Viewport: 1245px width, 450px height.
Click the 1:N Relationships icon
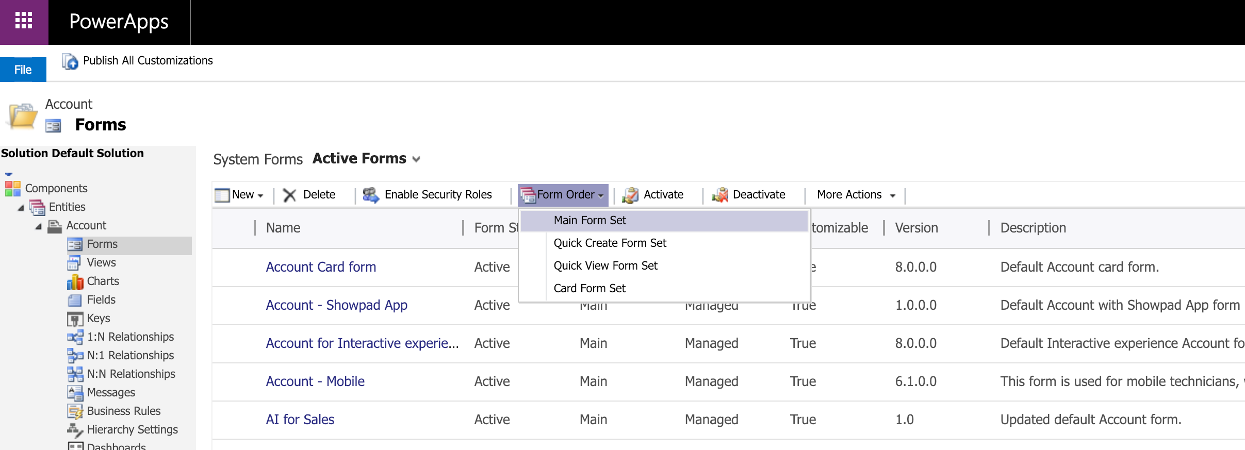(x=75, y=337)
